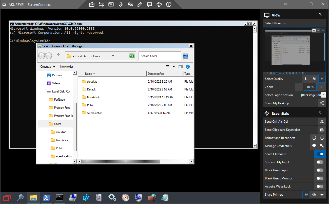329x204 pixels.
Task: Open the session information icon
Action: tap(169, 4)
